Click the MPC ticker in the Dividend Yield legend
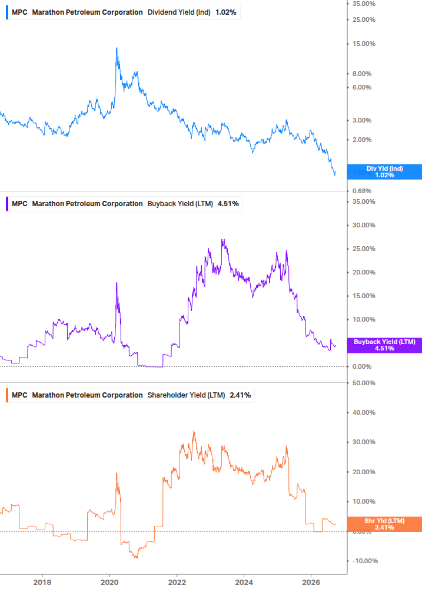 tap(19, 12)
